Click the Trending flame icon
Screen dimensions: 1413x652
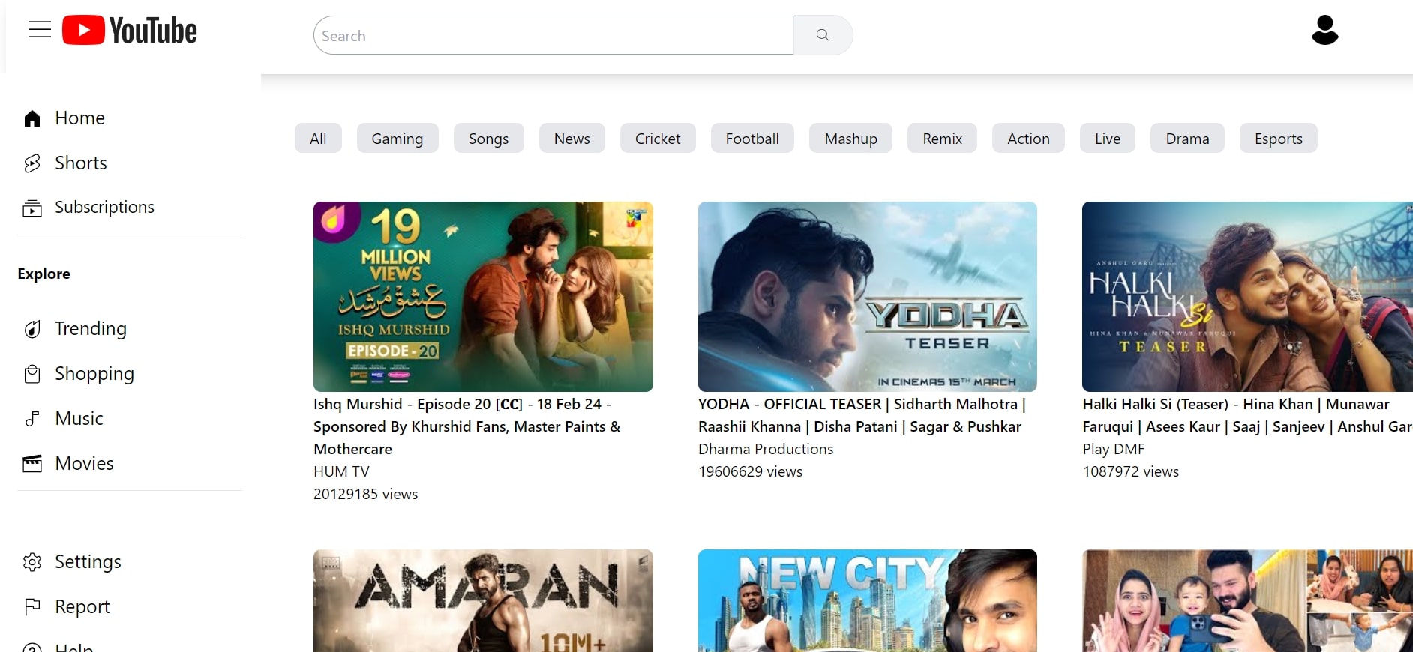tap(32, 329)
